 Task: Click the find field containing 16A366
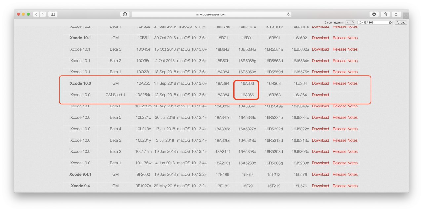pyautogui.click(x=375, y=22)
